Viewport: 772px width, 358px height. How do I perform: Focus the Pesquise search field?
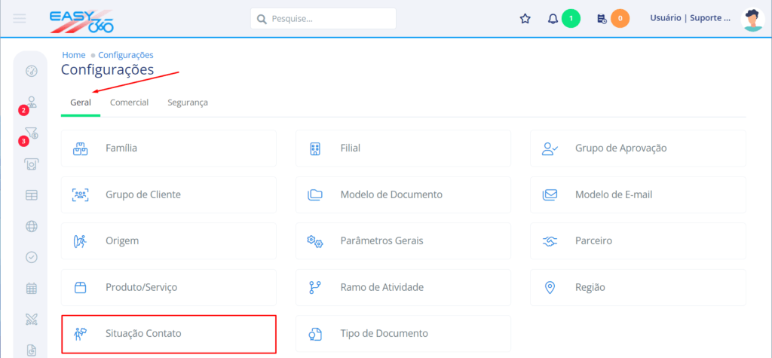coord(323,19)
